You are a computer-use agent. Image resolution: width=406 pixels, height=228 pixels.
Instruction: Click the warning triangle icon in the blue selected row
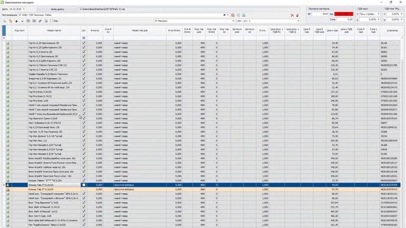8,185
